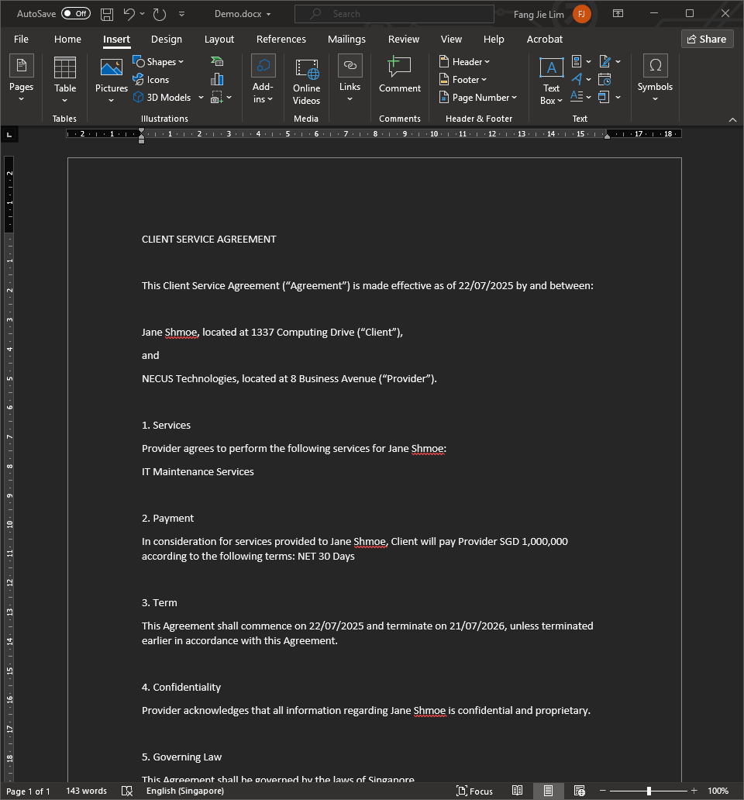Open the Undo history dropdown arrow
Image resolution: width=744 pixels, height=800 pixels.
(x=143, y=14)
